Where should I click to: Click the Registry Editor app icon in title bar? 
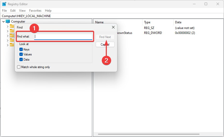click(x=4, y=4)
